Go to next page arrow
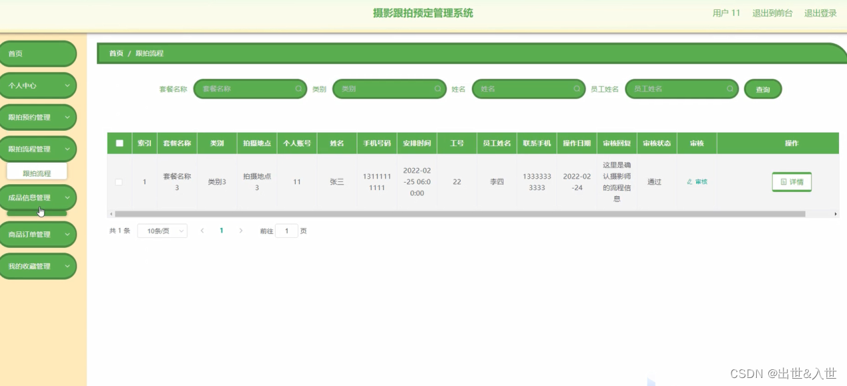This screenshot has width=847, height=386. (241, 231)
